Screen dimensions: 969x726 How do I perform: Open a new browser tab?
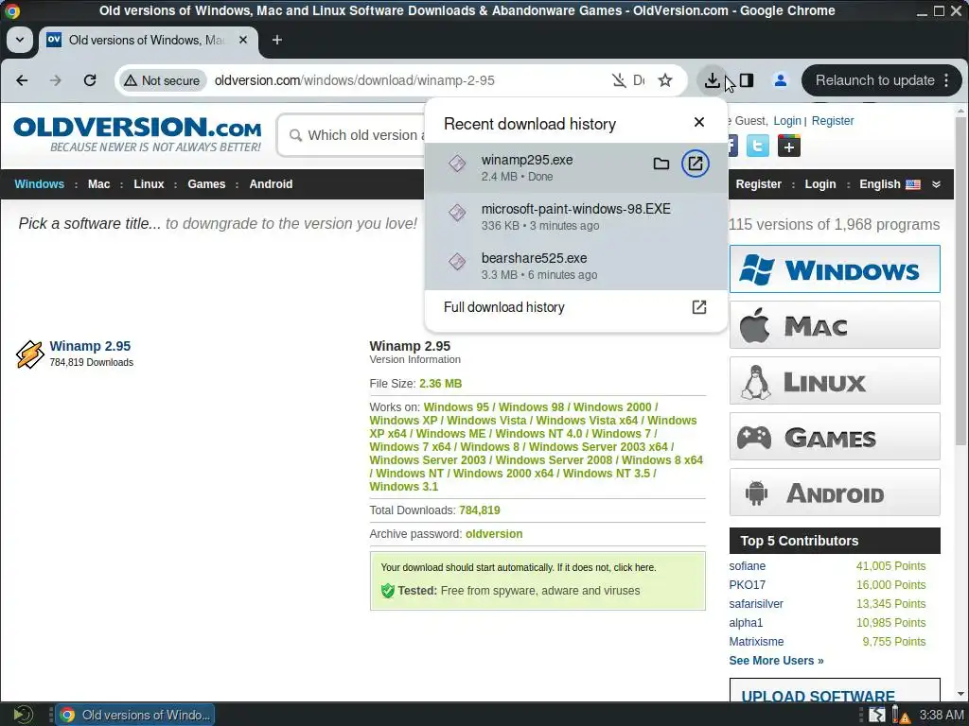coord(277,40)
